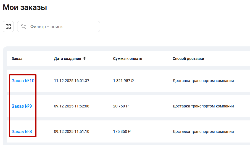Screen dimensions: 250x145
Task: Select the 175 350 ₽ amount cell
Action: click(x=122, y=131)
